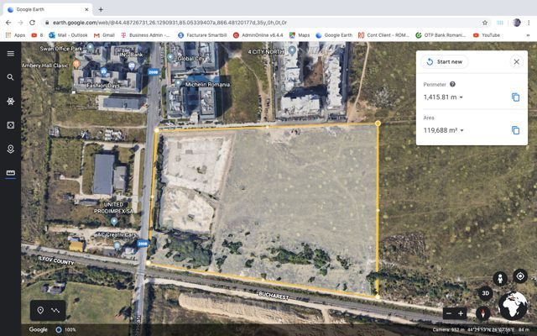This screenshot has width=537, height=336.
Task: Select the ruler measure tool icon
Action: [10, 173]
